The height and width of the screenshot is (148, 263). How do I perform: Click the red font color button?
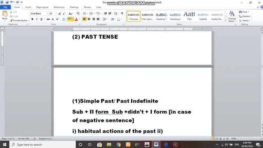[x=76, y=19]
